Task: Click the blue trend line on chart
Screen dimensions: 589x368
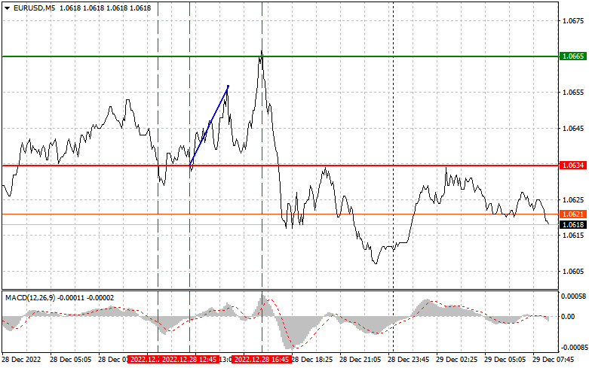Action: (209, 126)
